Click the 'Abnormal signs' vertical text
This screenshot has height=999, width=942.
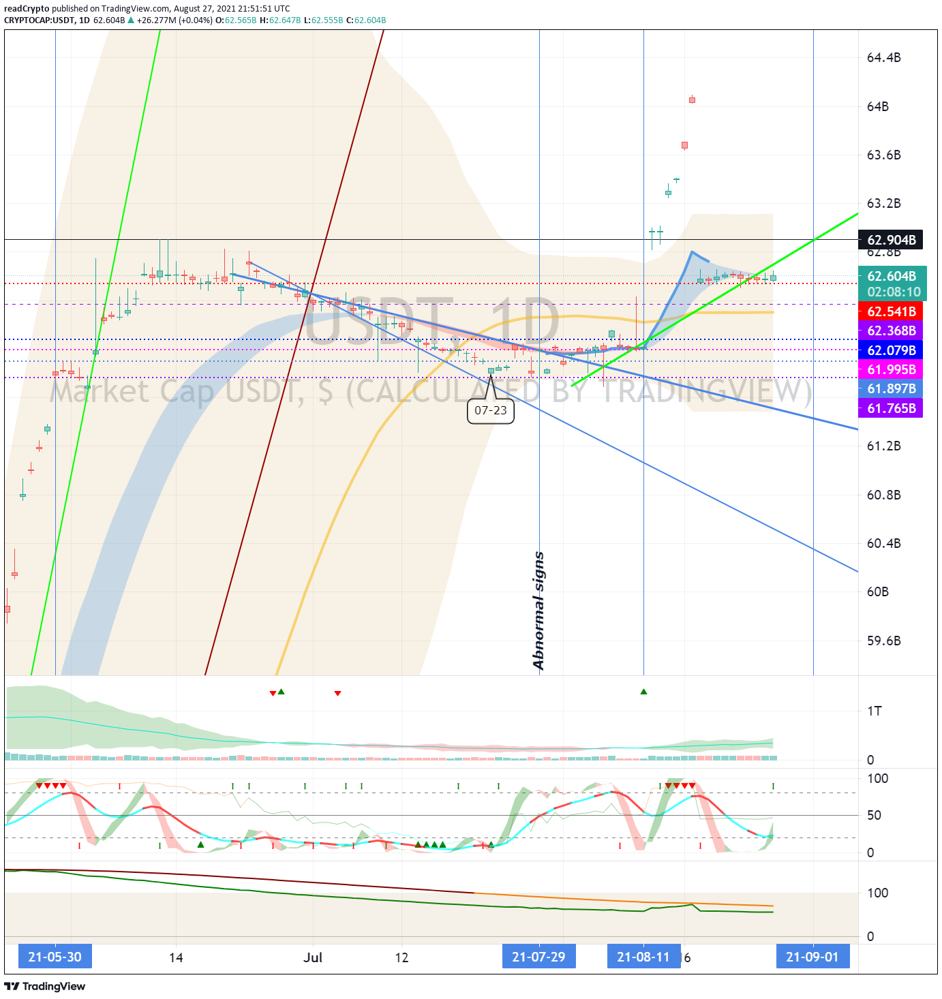538,611
